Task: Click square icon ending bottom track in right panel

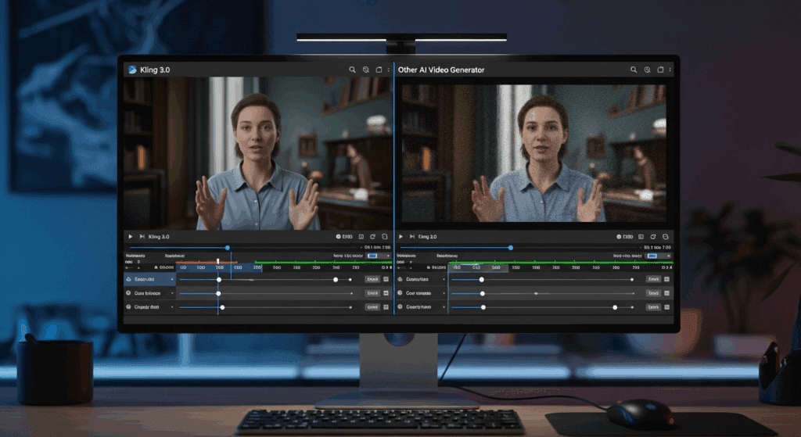Action: coord(666,306)
